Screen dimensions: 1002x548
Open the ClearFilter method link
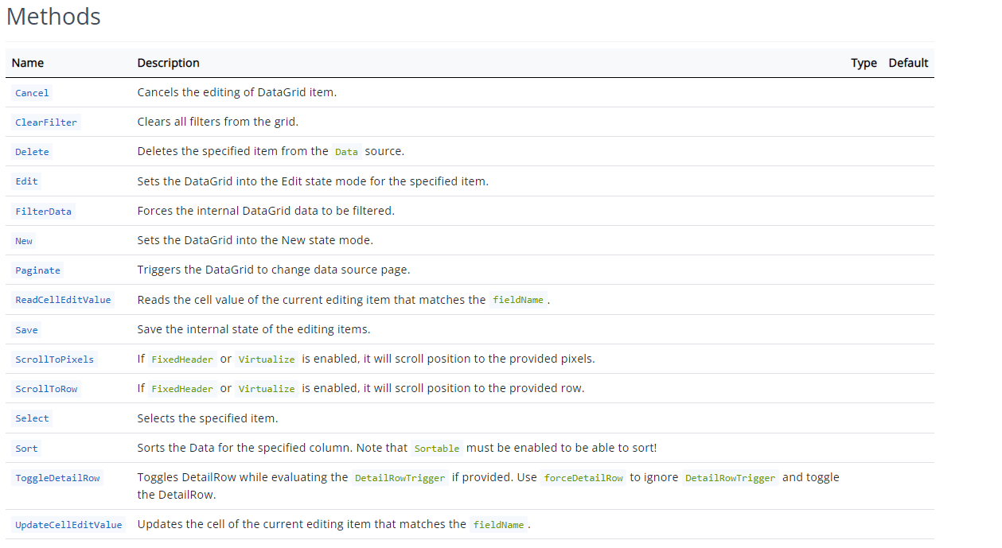46,122
